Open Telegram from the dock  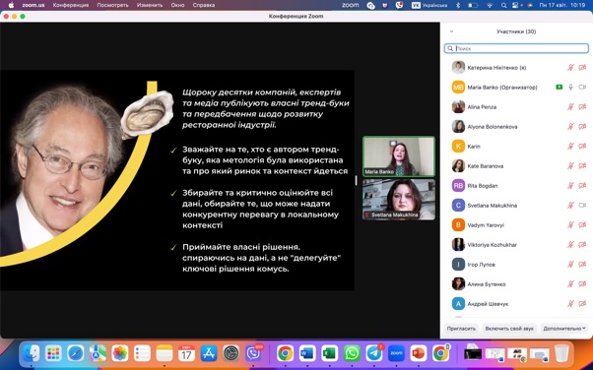tap(374, 353)
